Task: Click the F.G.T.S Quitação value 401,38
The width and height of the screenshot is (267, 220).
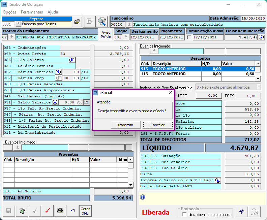Action: pos(243,156)
